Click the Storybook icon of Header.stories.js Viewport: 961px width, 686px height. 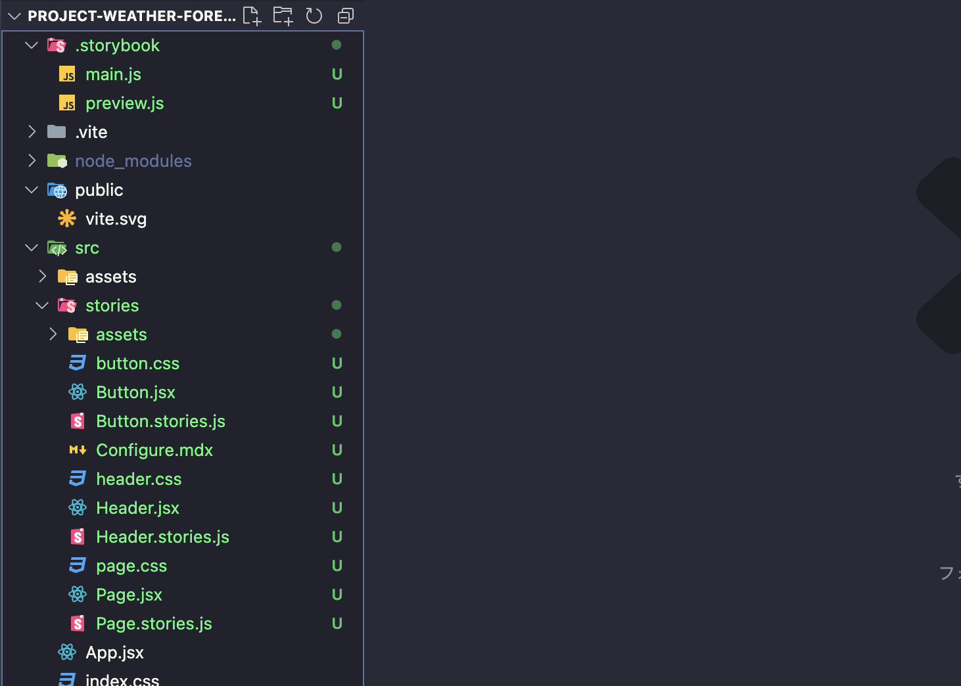(78, 537)
